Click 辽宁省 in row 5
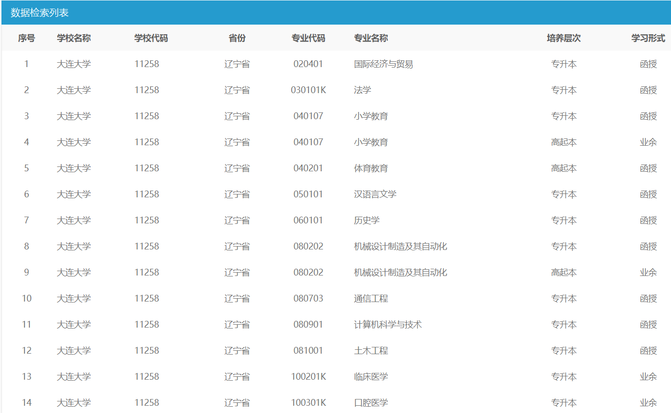This screenshot has width=671, height=413. [237, 168]
